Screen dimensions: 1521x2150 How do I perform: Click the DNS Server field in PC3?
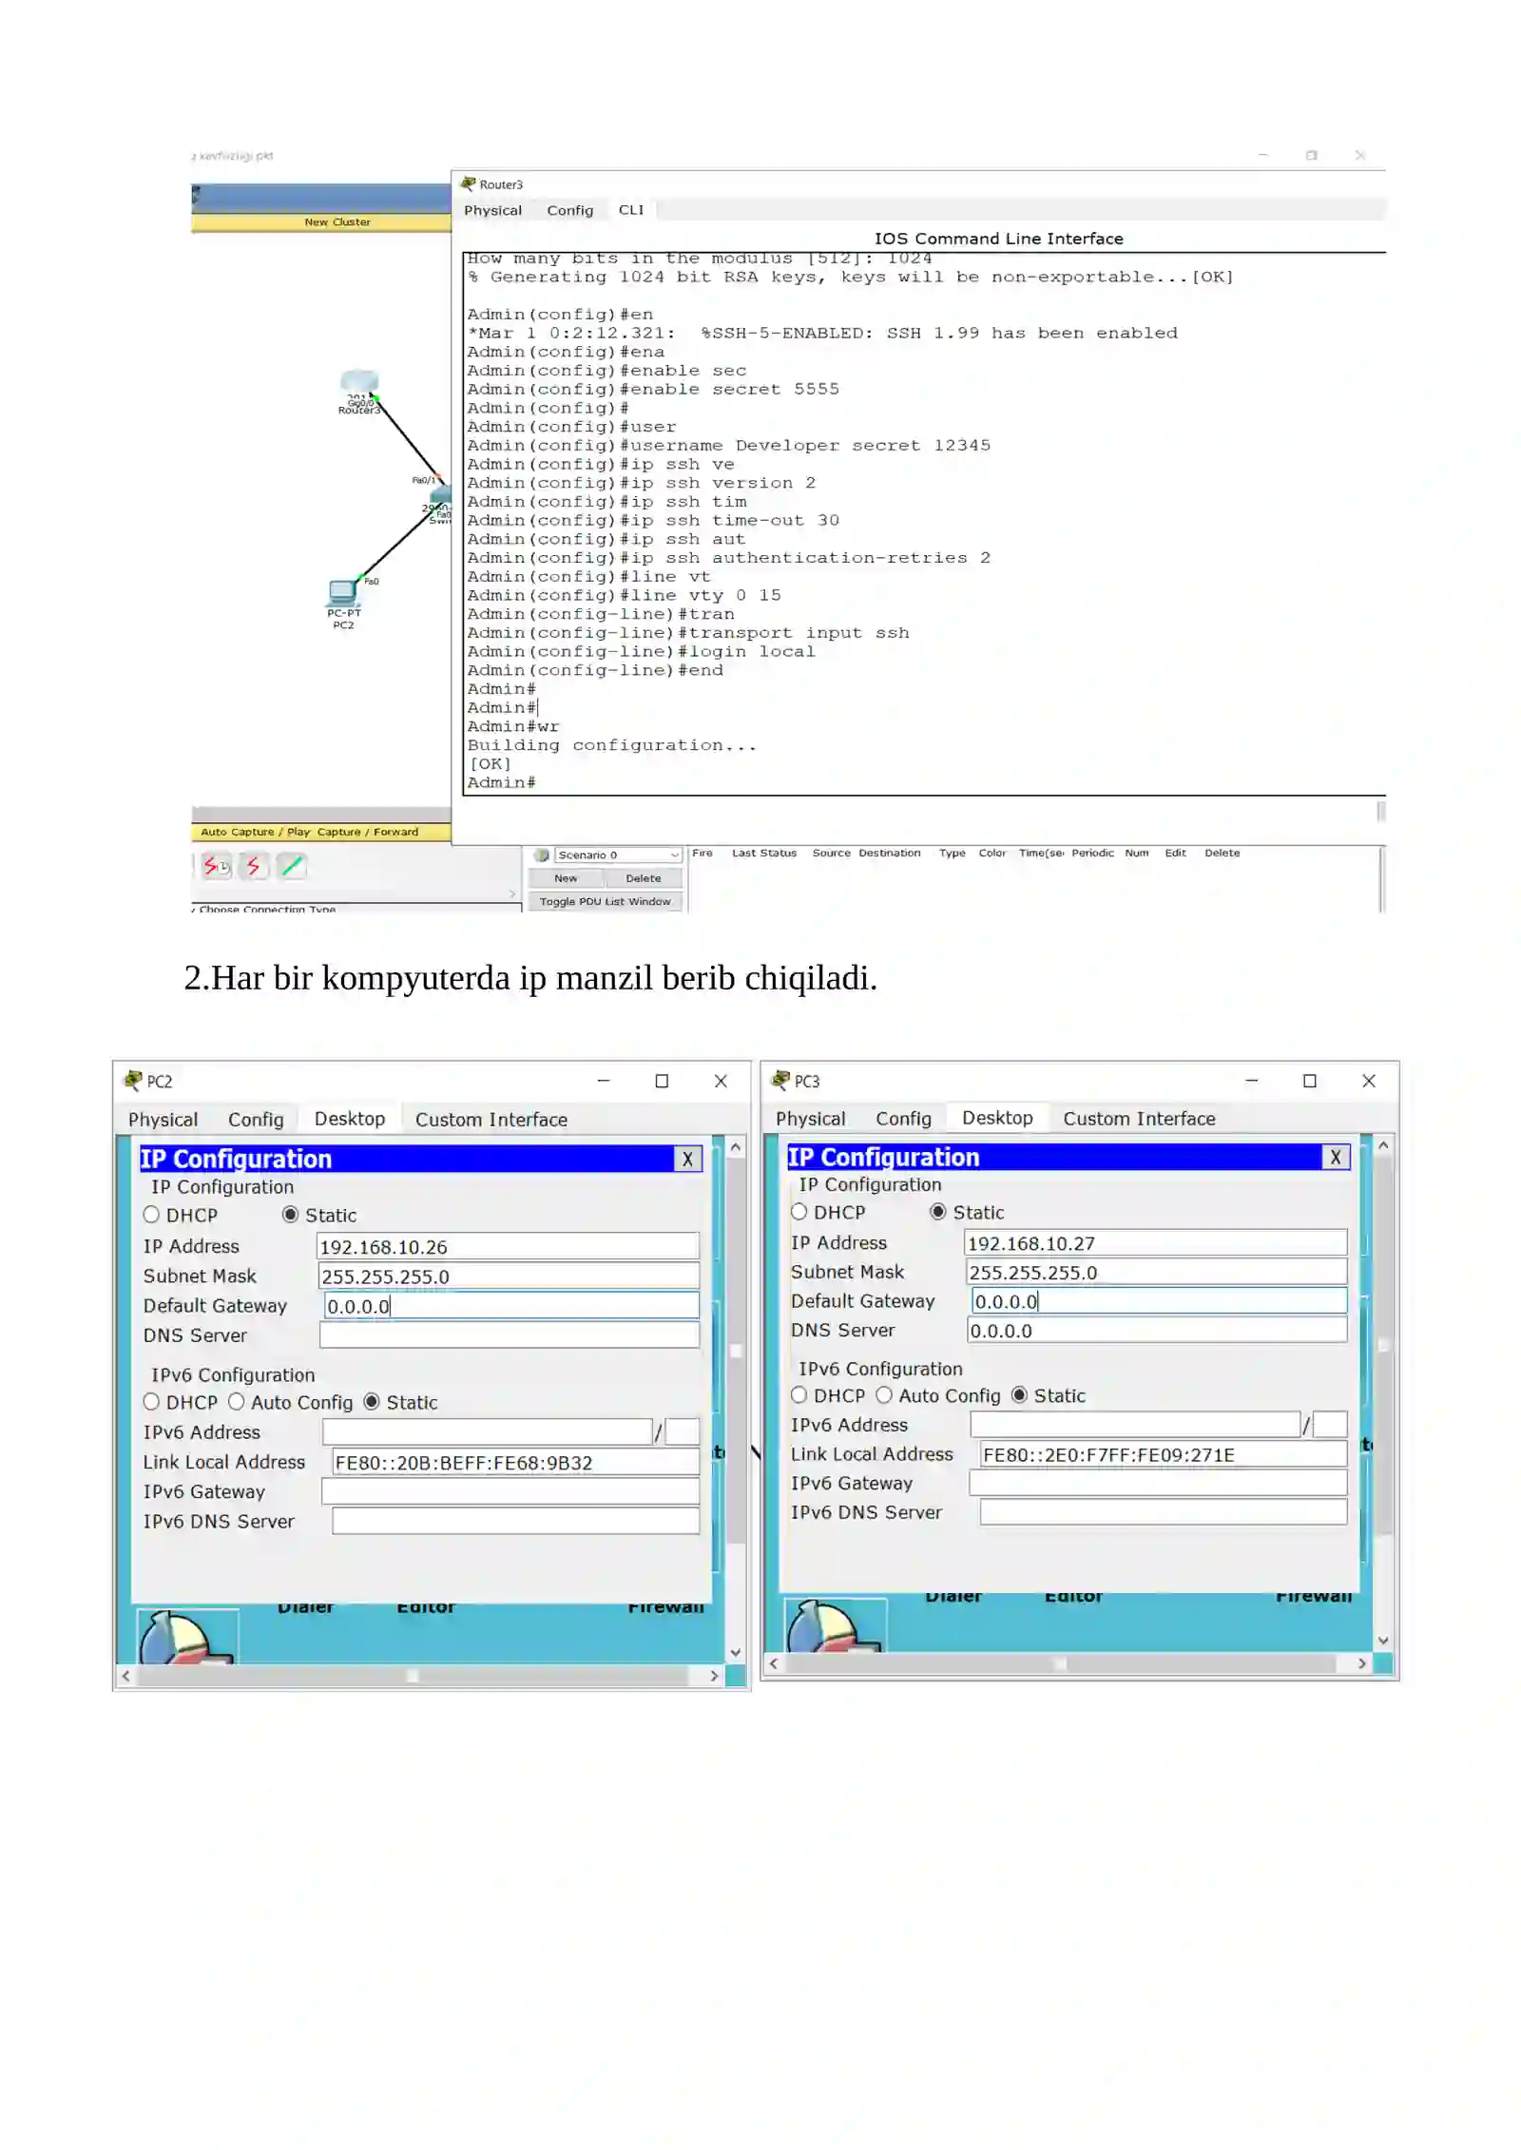[1157, 1330]
